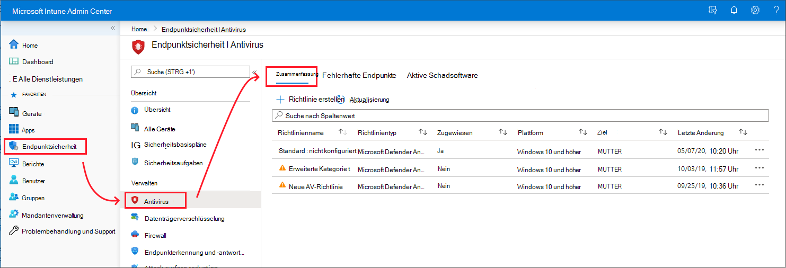Open Mandantenverwaltung
The width and height of the screenshot is (786, 268).
(52, 216)
